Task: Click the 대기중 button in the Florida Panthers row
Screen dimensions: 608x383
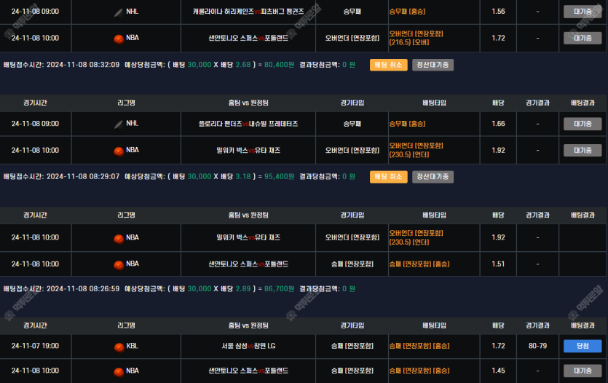Action: (x=583, y=124)
